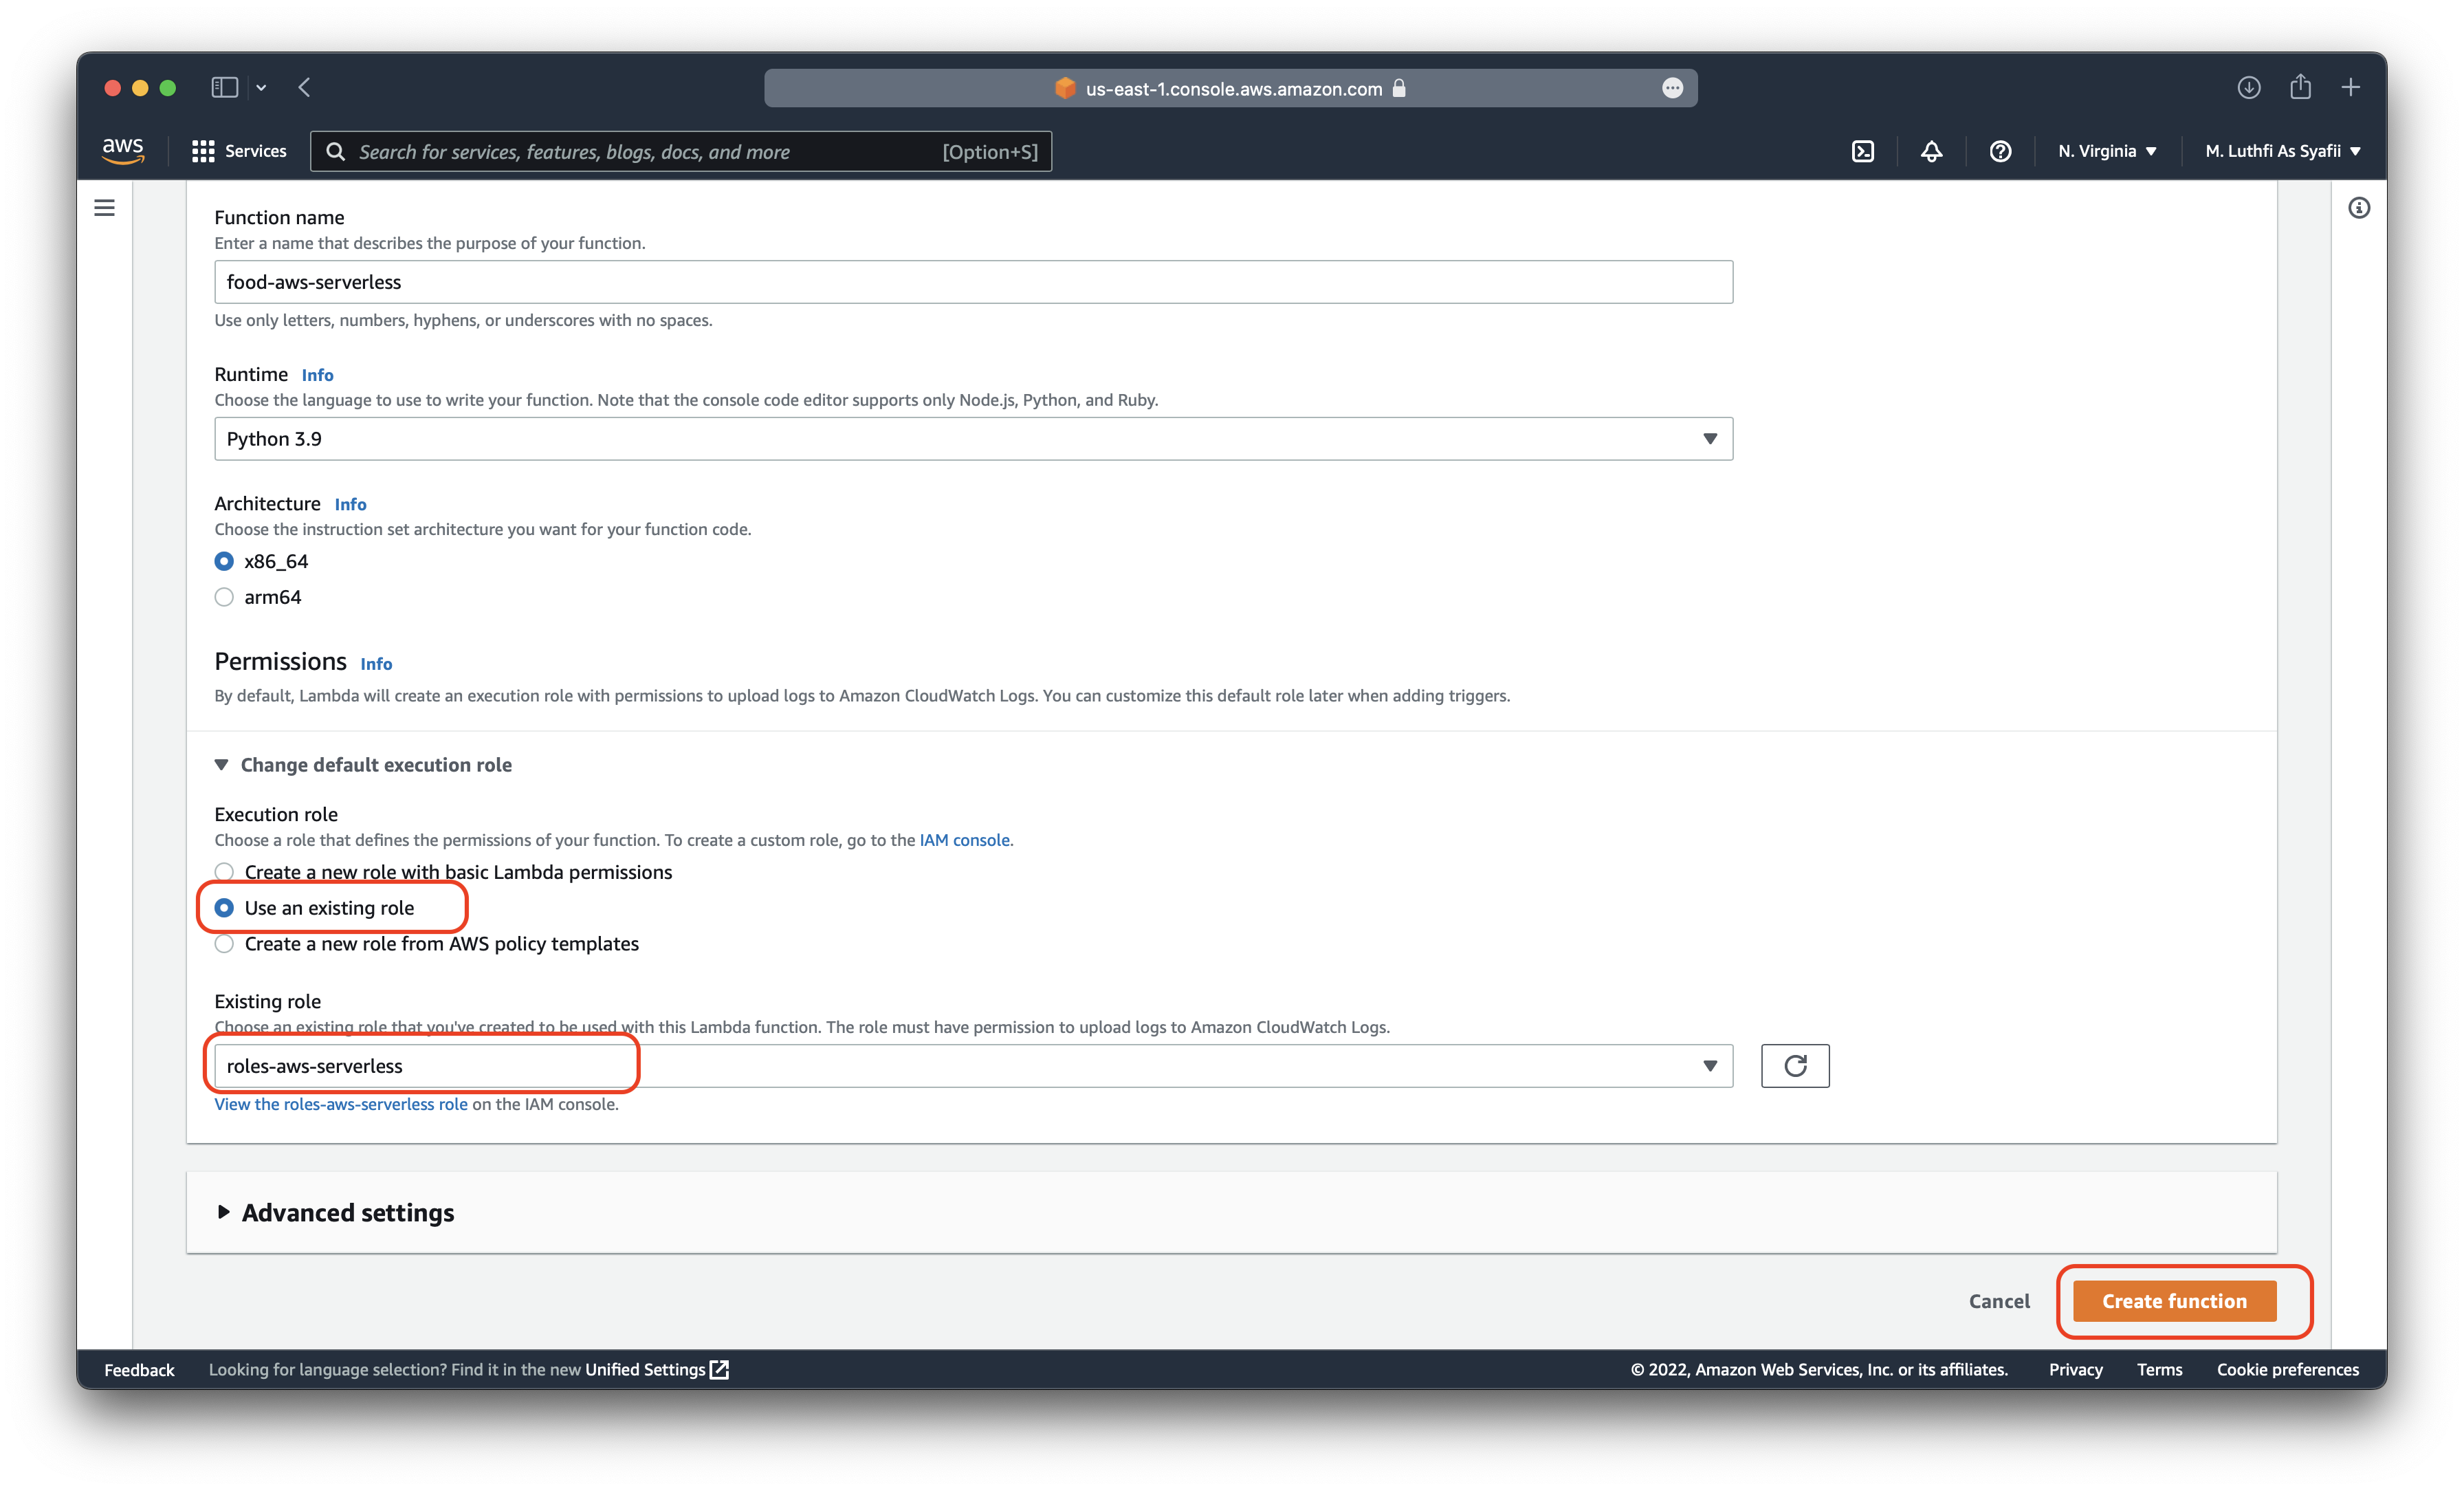
Task: Click the Safari address bar
Action: pyautogui.click(x=1230, y=88)
